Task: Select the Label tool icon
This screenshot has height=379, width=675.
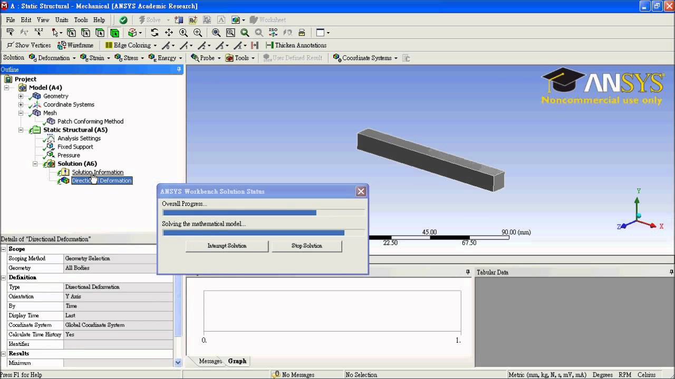Action: point(10,33)
